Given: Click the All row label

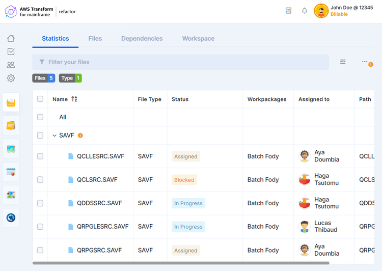Looking at the screenshot, I should coord(63,117).
